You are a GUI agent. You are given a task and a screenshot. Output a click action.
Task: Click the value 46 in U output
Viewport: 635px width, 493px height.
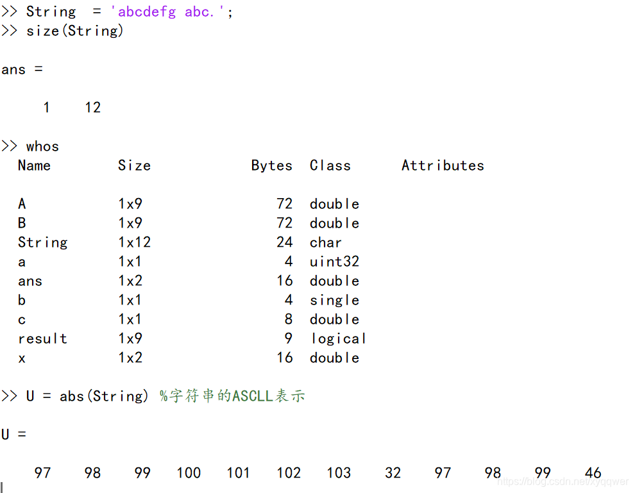pyautogui.click(x=593, y=473)
